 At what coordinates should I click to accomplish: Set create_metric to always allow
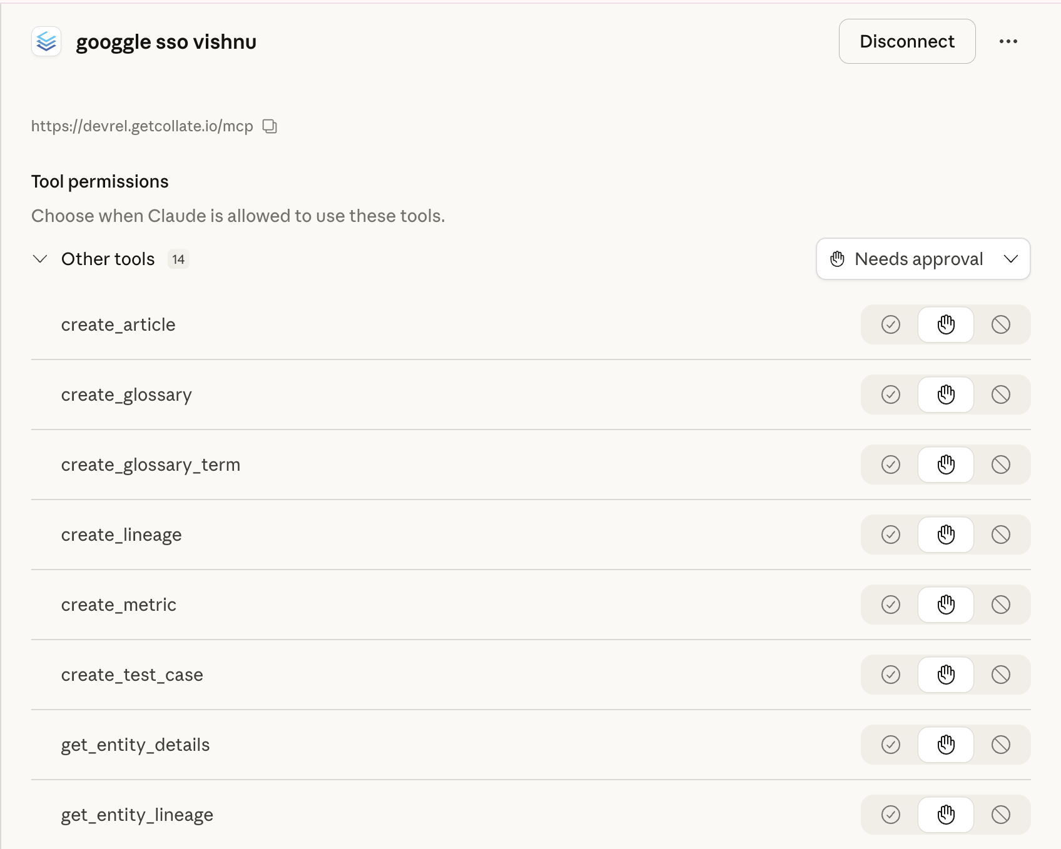click(x=891, y=605)
